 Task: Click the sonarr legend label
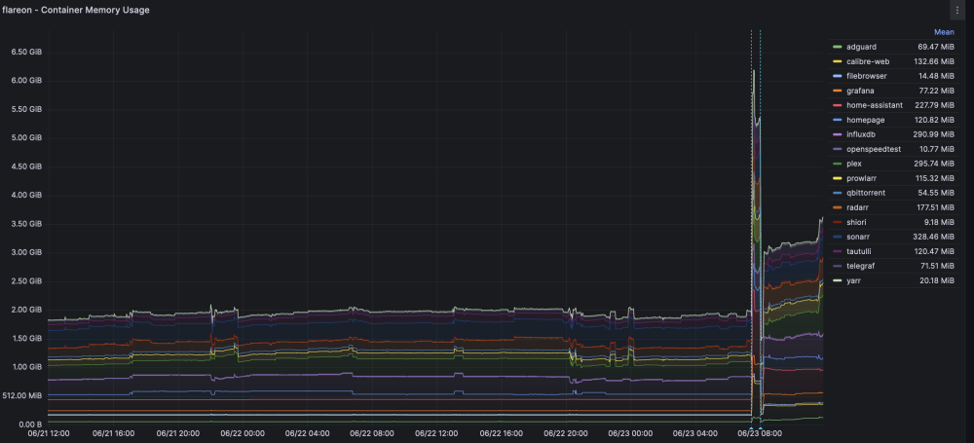click(x=858, y=237)
